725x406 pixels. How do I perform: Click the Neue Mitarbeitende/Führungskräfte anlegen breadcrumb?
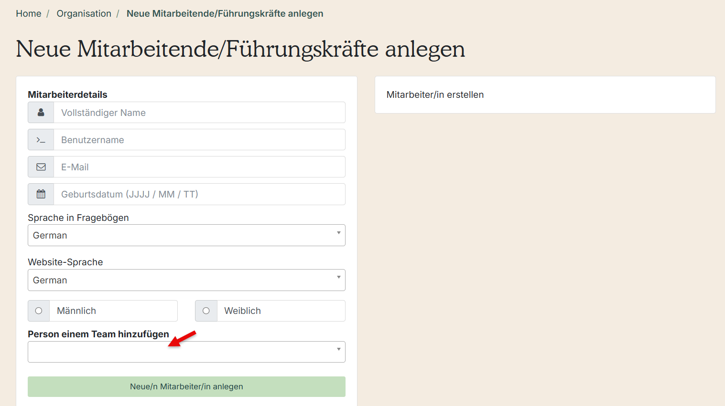coord(225,13)
